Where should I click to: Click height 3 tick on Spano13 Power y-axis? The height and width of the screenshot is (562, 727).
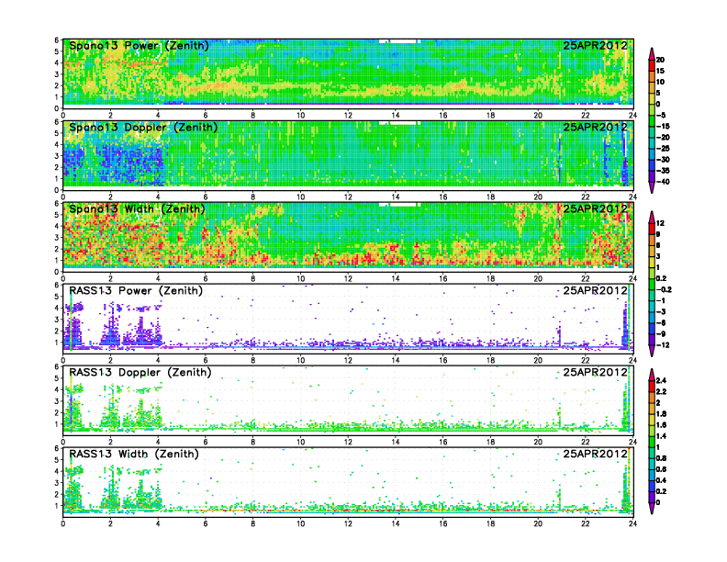click(x=57, y=74)
